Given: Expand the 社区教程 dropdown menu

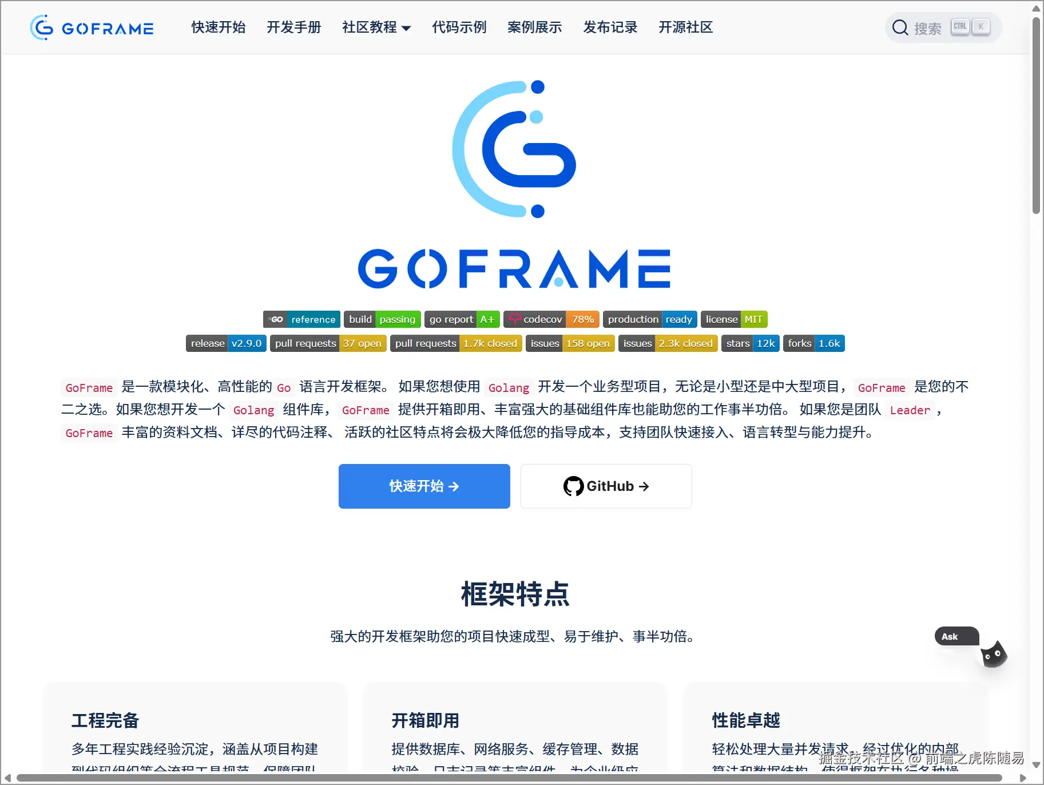Looking at the screenshot, I should tap(376, 27).
